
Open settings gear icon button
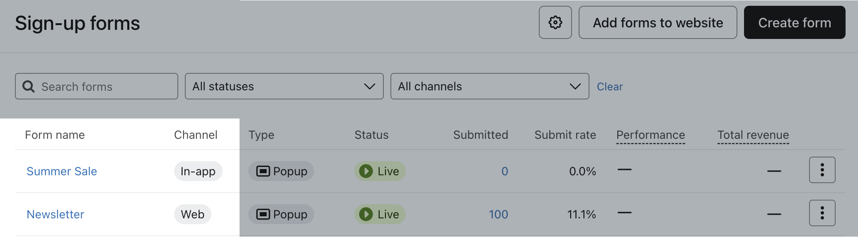555,22
